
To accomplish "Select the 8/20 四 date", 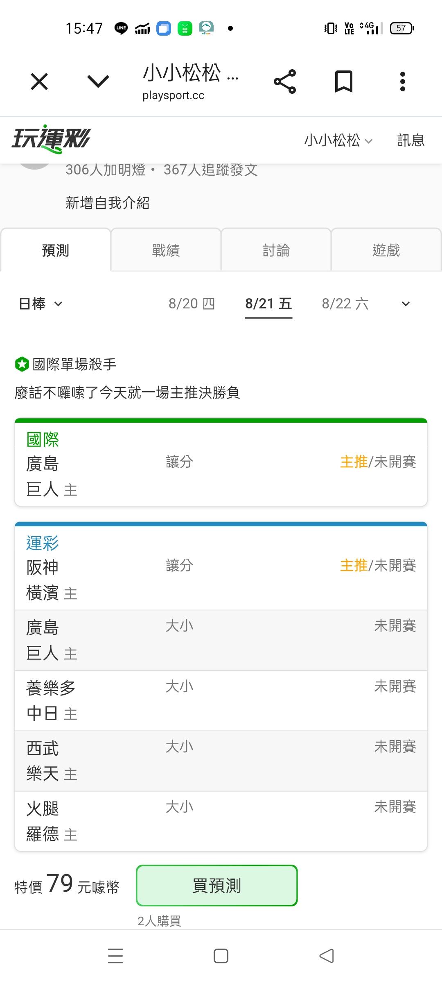I will (192, 304).
